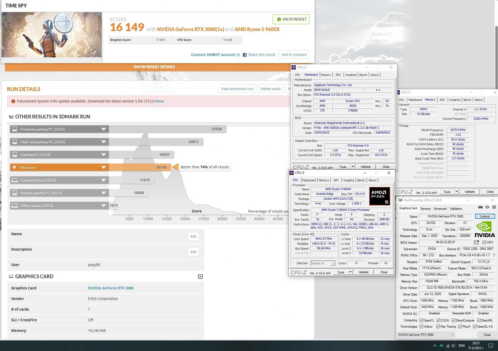Viewport: 498px width, 351px height.
Task: Show hidden system tray icons
Action: point(435,346)
